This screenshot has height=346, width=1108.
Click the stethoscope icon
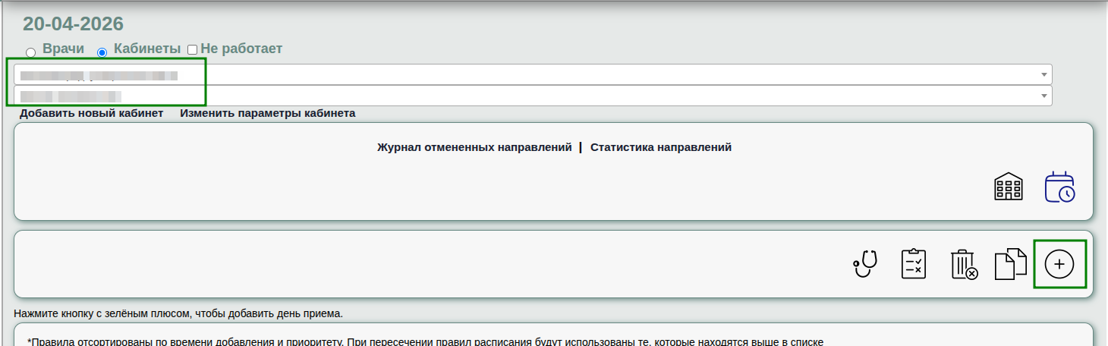[865, 264]
